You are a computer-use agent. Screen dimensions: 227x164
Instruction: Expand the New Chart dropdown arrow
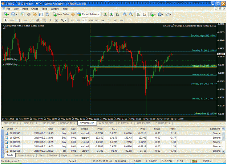click(x=9, y=14)
